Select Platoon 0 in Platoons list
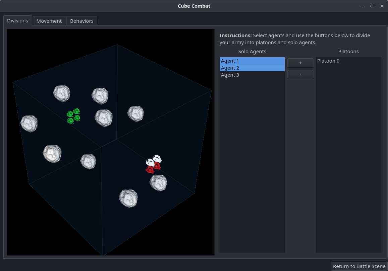 [x=328, y=61]
